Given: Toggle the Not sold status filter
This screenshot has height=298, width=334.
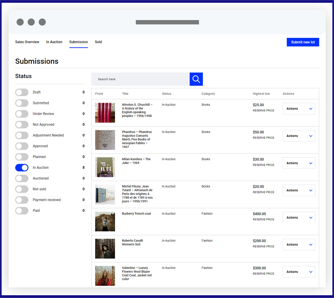Looking at the screenshot, I should point(22,189).
